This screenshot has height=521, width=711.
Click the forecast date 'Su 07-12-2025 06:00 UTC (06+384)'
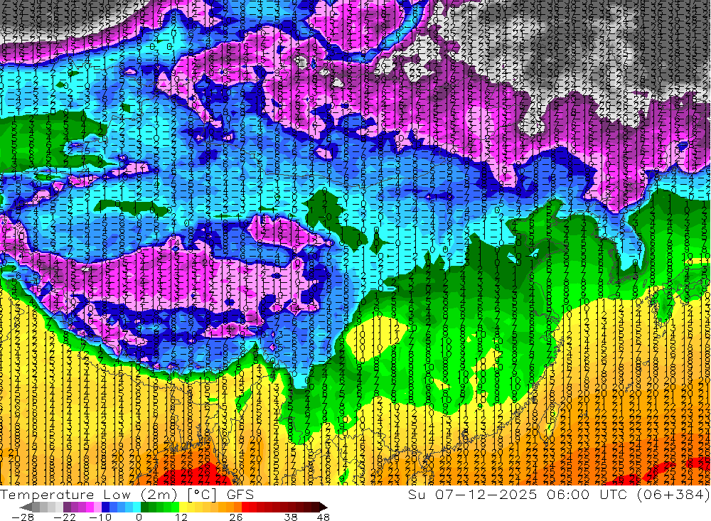pos(559,494)
